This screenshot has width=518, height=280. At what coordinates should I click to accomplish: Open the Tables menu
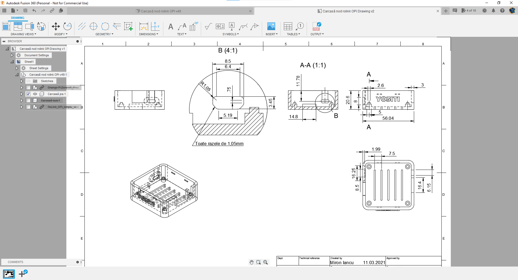pyautogui.click(x=294, y=34)
